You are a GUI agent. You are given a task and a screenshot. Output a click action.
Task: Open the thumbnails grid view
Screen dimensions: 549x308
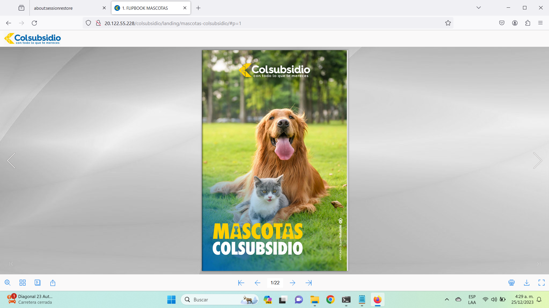[x=23, y=283]
